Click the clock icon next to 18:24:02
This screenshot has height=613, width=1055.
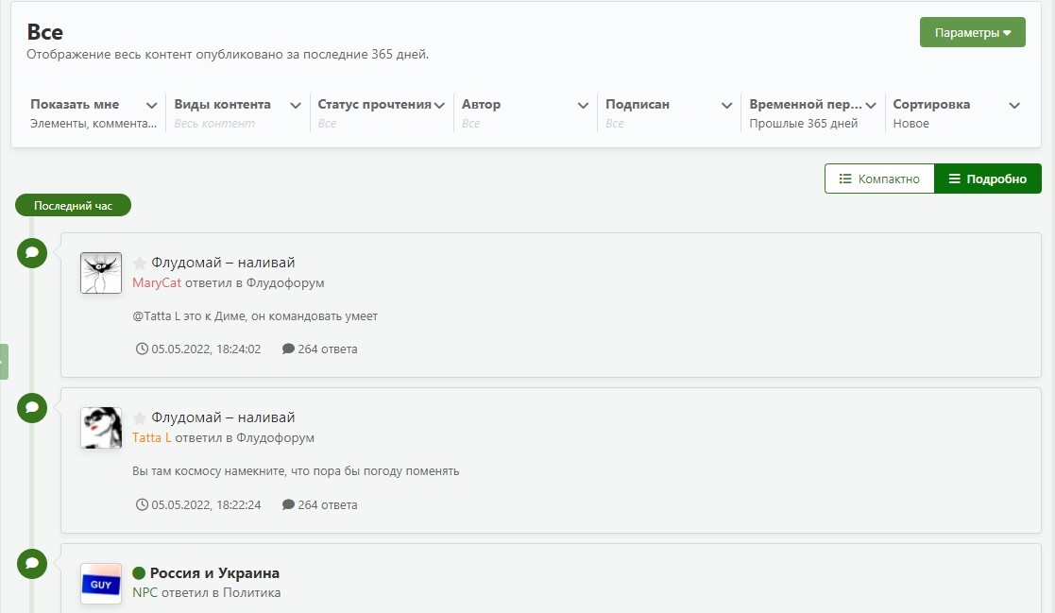click(142, 349)
